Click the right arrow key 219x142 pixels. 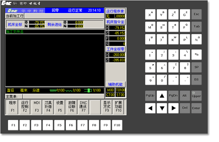pos(173,108)
